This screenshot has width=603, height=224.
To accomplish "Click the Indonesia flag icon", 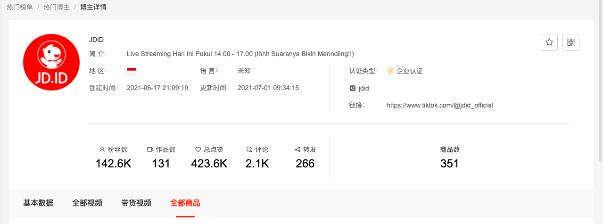I will [132, 71].
